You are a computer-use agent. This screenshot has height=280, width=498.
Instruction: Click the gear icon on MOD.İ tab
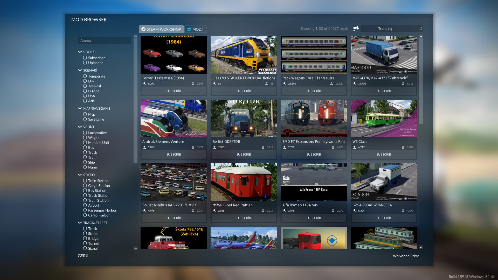pyautogui.click(x=189, y=29)
